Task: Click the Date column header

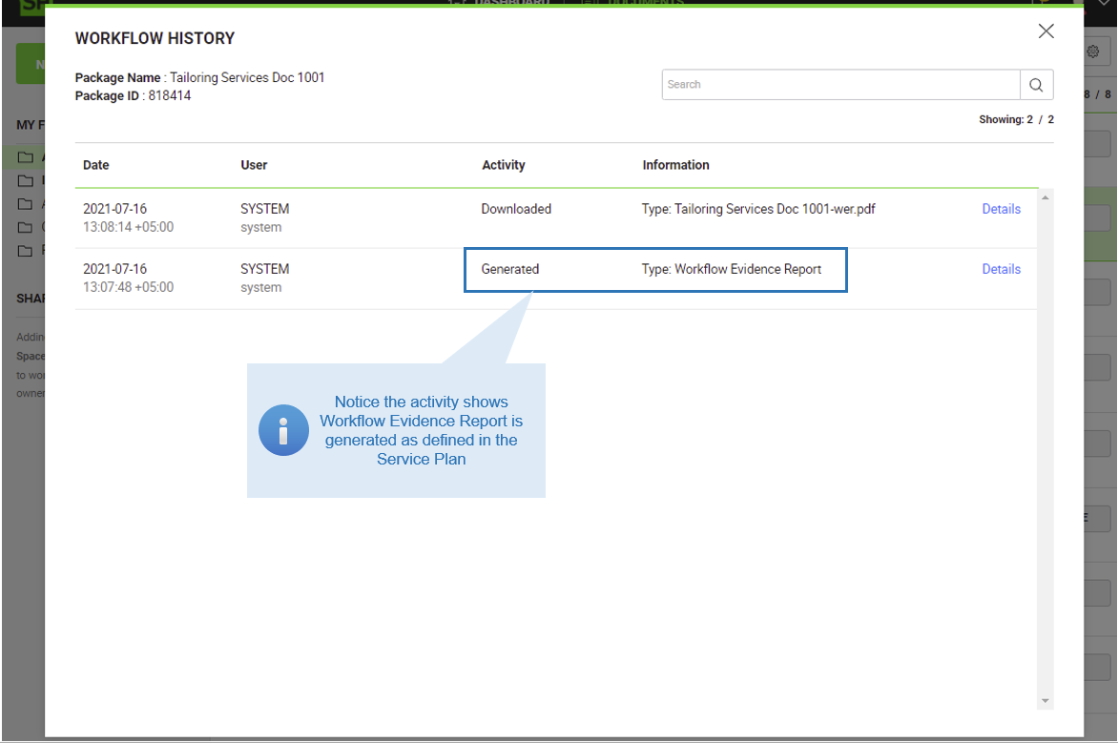Action: 96,165
